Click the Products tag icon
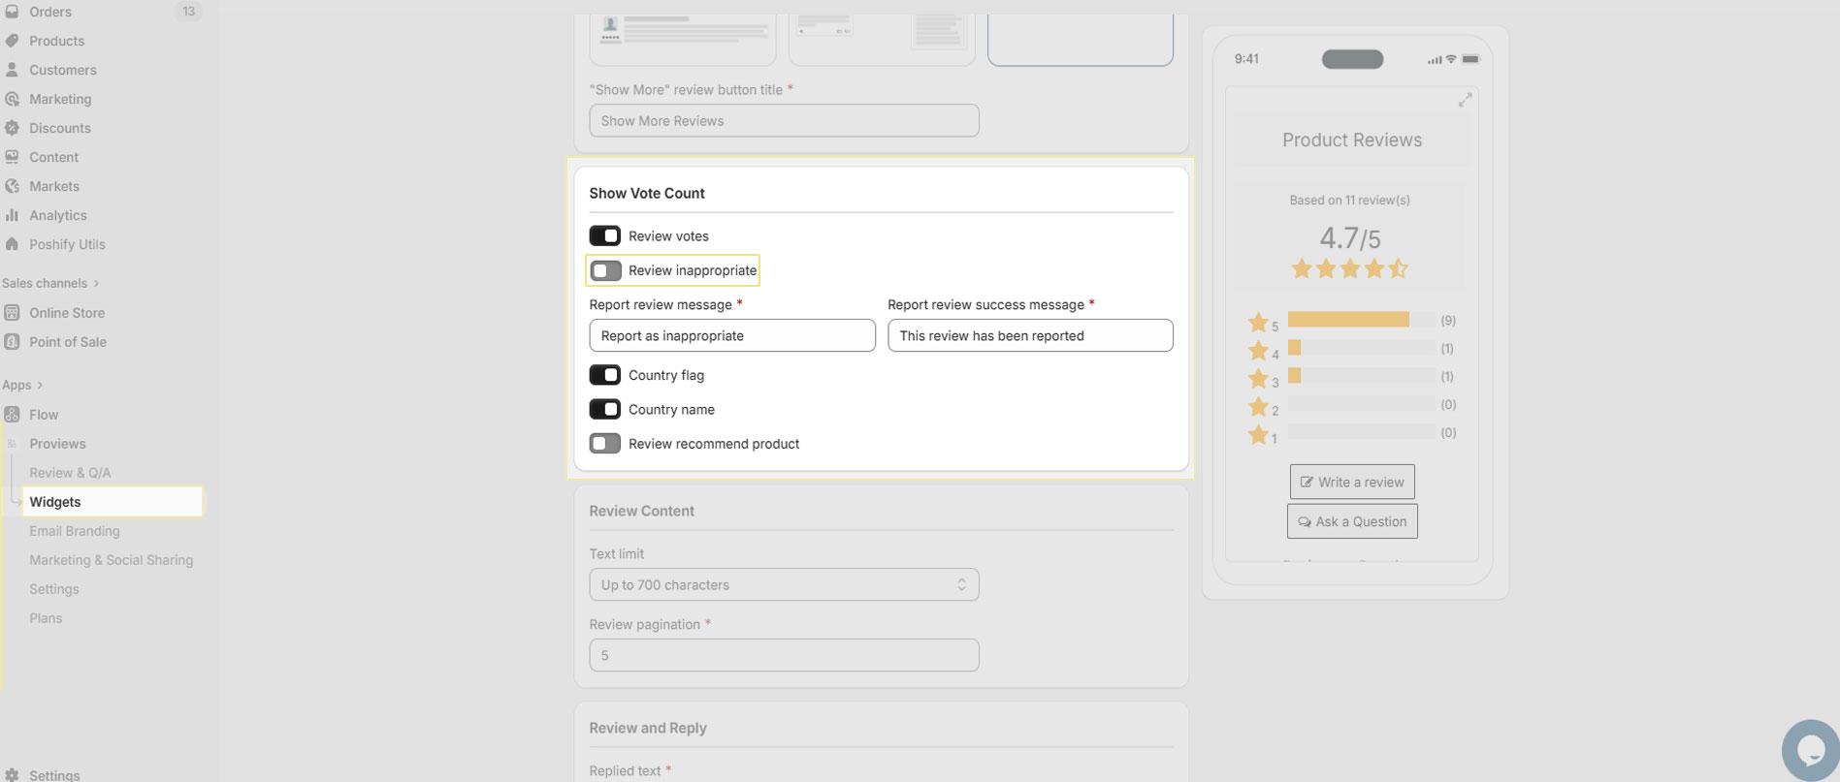 pyautogui.click(x=12, y=41)
